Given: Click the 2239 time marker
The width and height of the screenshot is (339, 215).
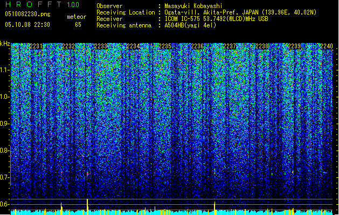Looking at the screenshot, I should click(x=294, y=46).
